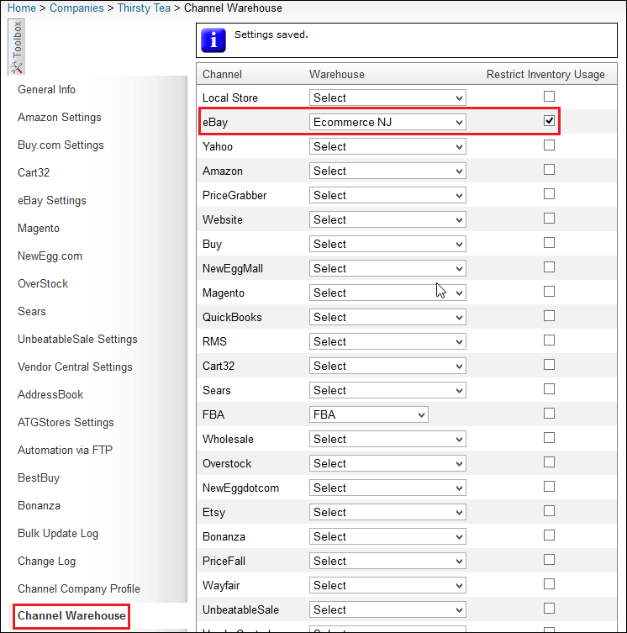627x633 pixels.
Task: Open UnbeatableSale warehouse dropdown
Action: [x=387, y=609]
